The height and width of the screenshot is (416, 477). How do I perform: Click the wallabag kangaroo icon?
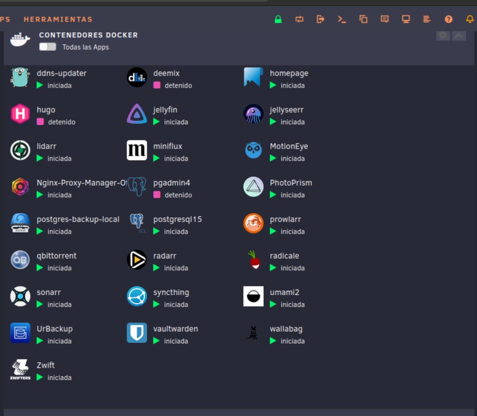coord(253,333)
